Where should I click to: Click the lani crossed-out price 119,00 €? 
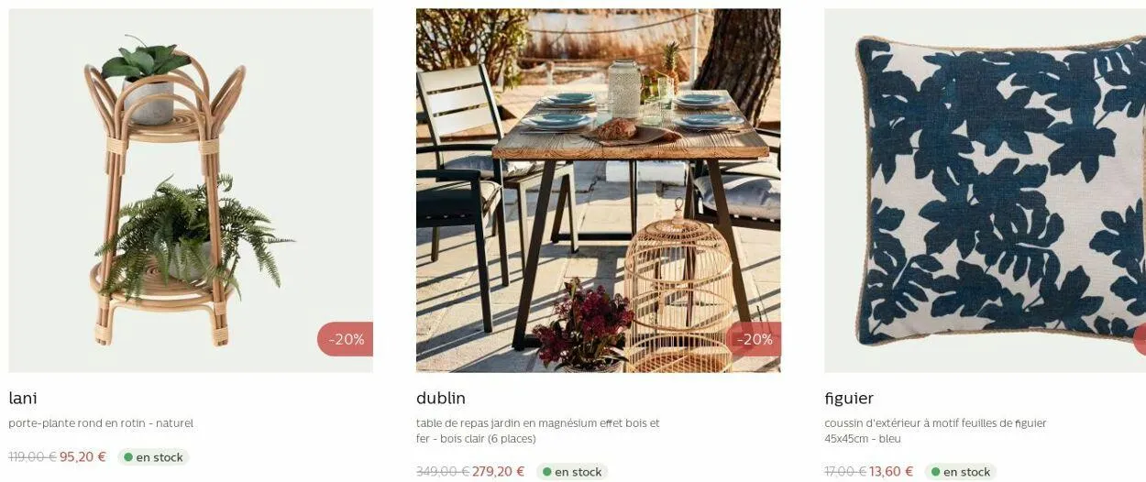tap(33, 457)
